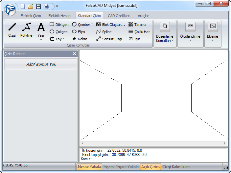231x173 pixels.
Task: Click the window resize grip corner
Action: pyautogui.click(x=226, y=167)
